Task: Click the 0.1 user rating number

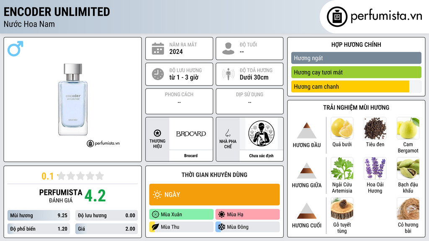Action: [48, 176]
